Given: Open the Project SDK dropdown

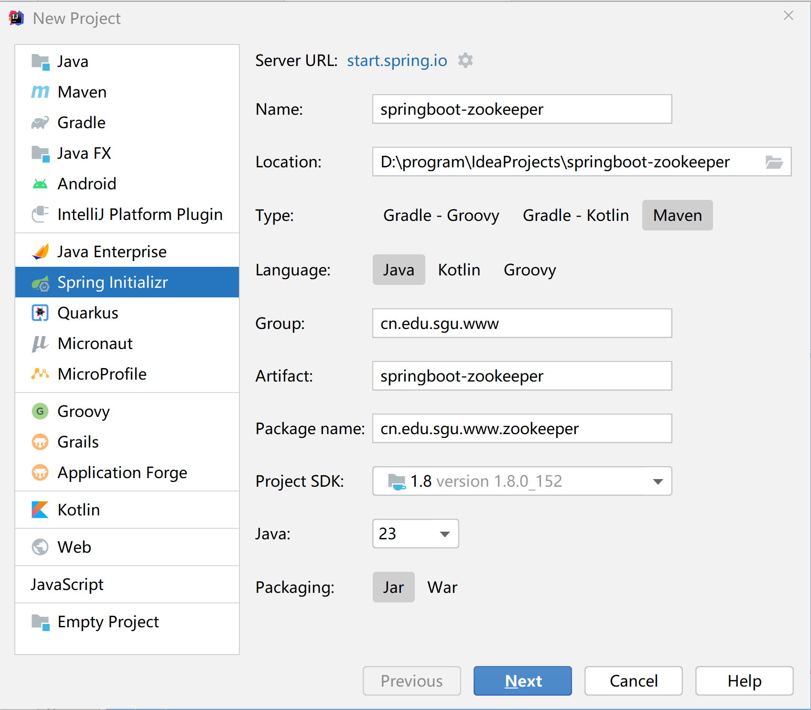Looking at the screenshot, I should [x=522, y=481].
